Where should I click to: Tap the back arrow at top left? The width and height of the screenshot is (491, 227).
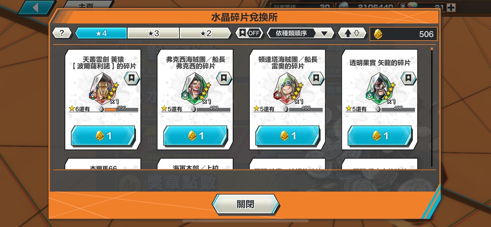click(36, 8)
